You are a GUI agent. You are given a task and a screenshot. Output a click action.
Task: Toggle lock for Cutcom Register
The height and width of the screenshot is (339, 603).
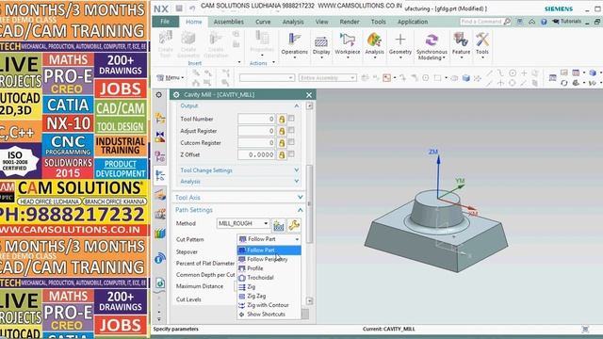282,143
